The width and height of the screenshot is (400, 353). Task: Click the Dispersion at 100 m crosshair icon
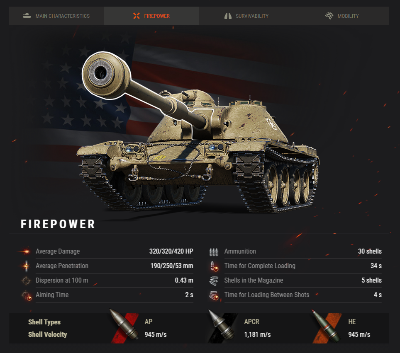click(26, 280)
